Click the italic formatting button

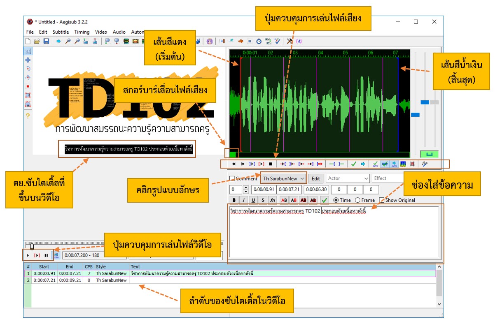pyautogui.click(x=243, y=200)
